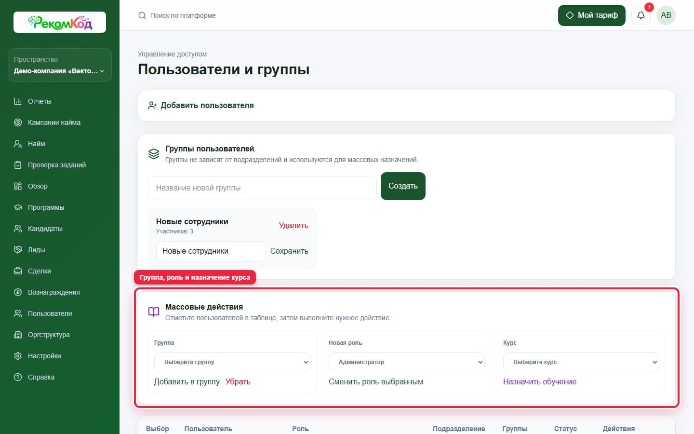Click the diamond icon in Мой тариф
Image resolution: width=694 pixels, height=434 pixels.
click(x=570, y=15)
